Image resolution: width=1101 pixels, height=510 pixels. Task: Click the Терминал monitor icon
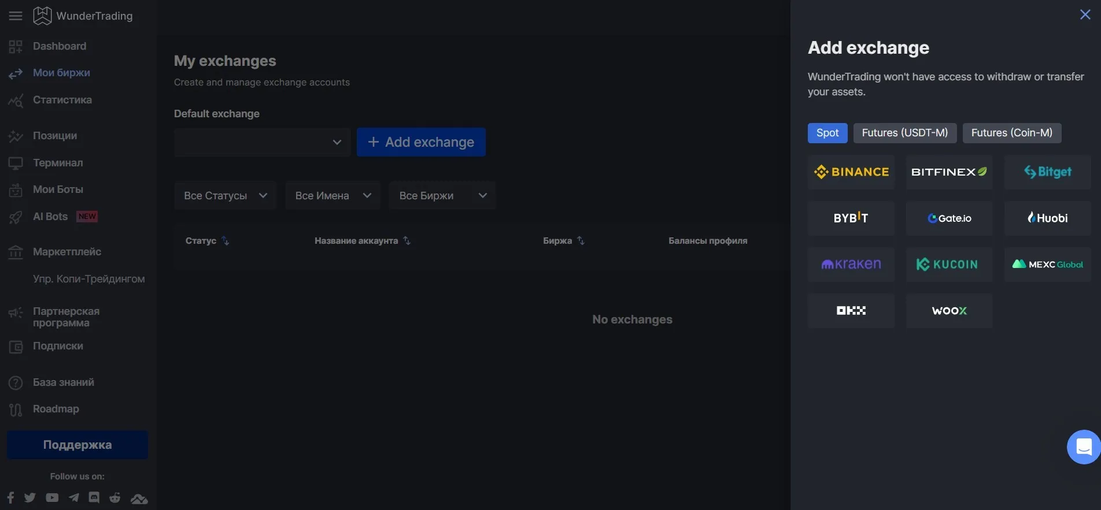(16, 163)
